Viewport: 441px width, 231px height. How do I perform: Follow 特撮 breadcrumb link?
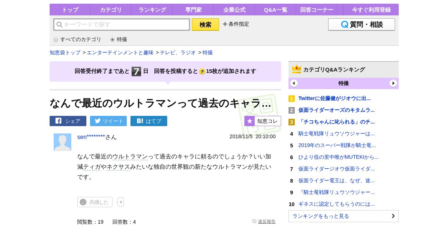(208, 52)
